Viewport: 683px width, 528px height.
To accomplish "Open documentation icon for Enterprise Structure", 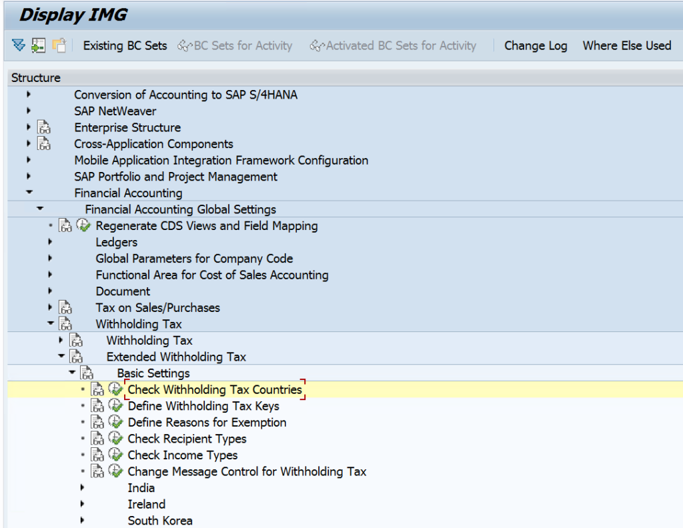I will (x=44, y=127).
